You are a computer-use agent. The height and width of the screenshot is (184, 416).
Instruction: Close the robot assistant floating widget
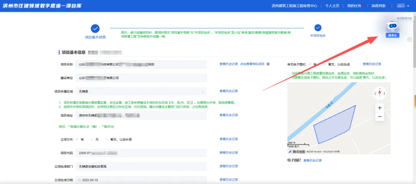[409, 40]
